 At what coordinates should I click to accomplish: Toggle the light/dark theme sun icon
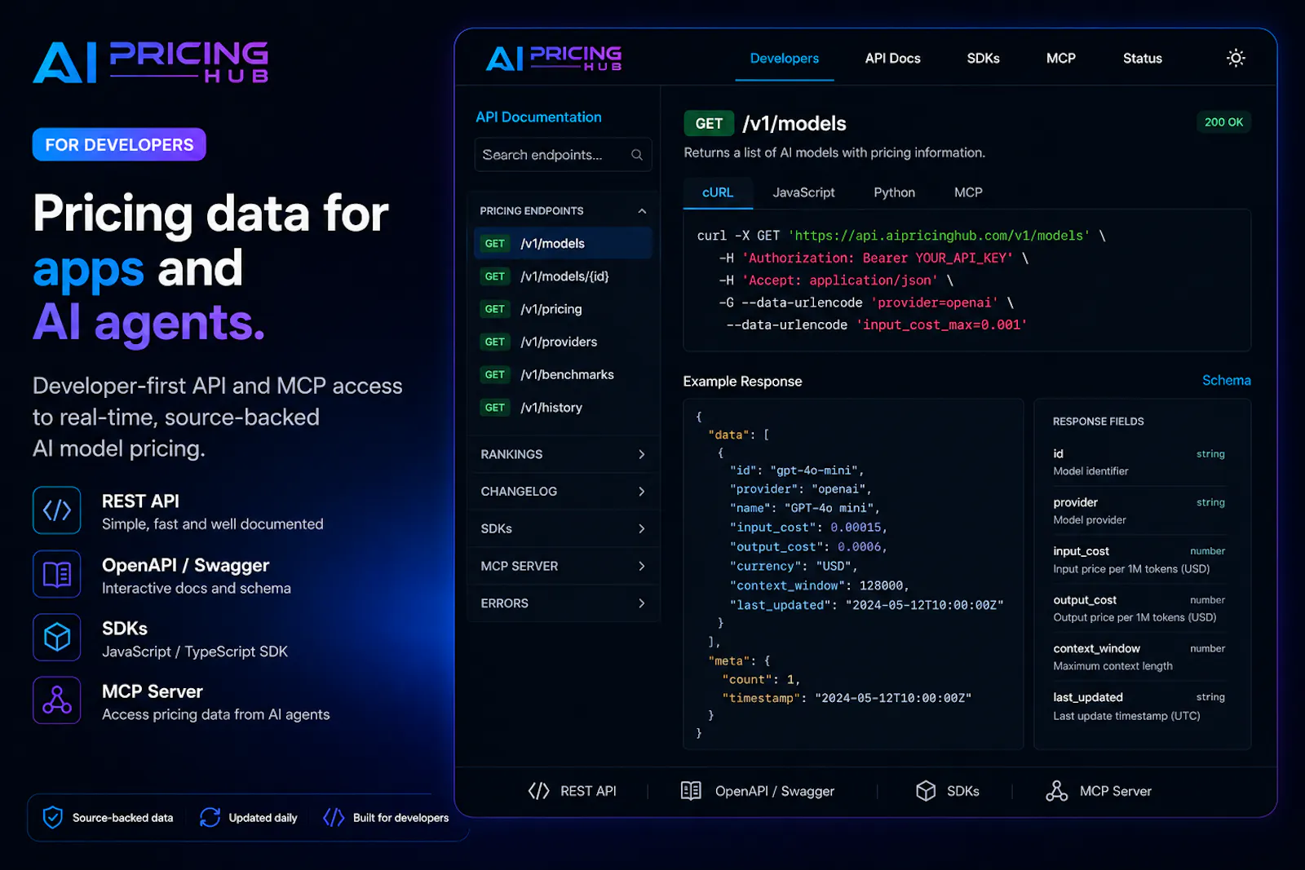[x=1236, y=58]
